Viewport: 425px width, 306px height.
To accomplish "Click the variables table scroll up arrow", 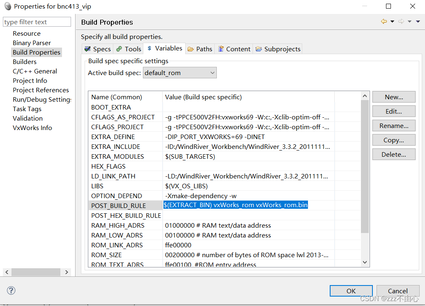I will coord(365,96).
